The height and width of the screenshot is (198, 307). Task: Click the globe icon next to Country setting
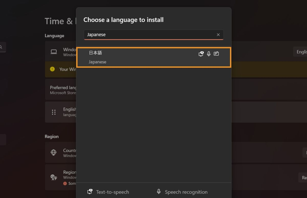53,152
